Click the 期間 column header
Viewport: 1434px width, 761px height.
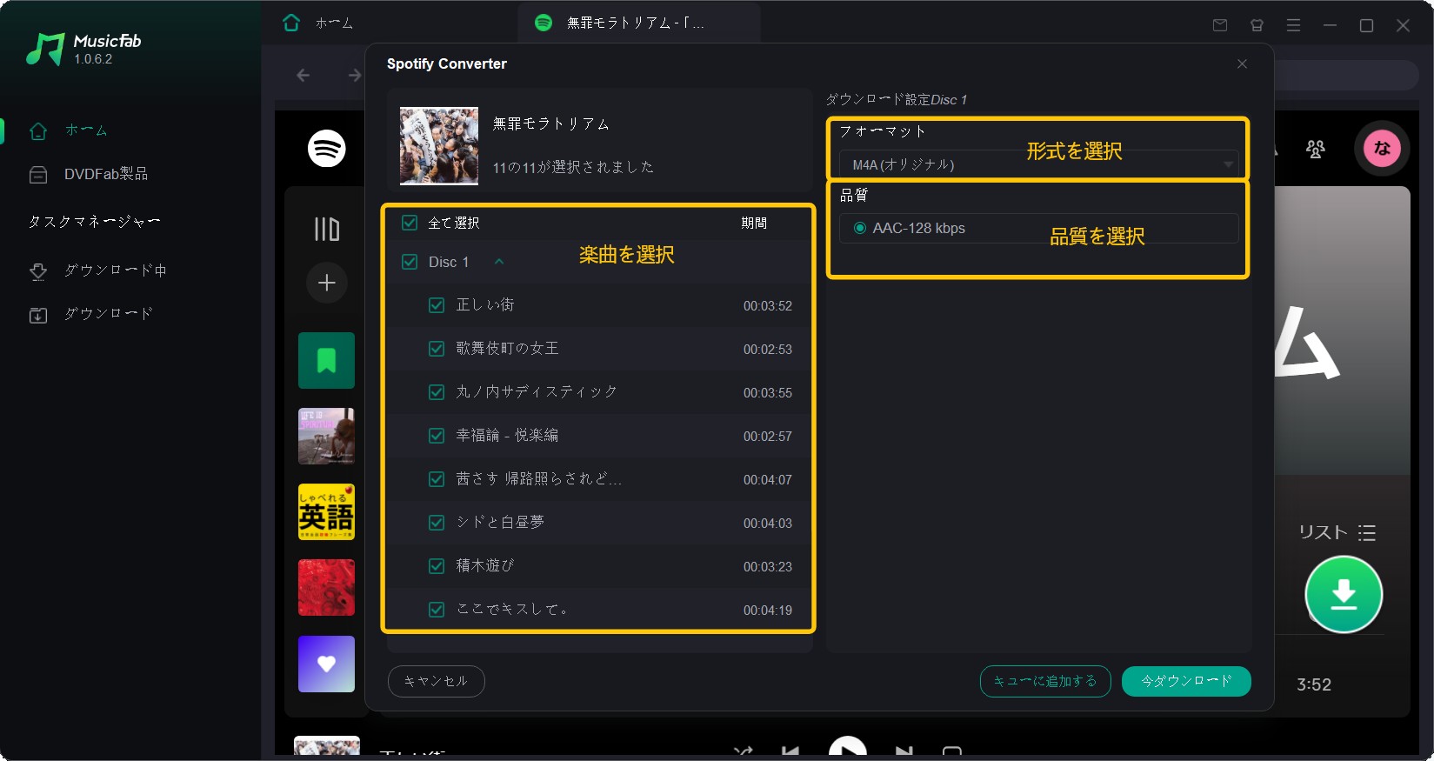click(x=754, y=223)
